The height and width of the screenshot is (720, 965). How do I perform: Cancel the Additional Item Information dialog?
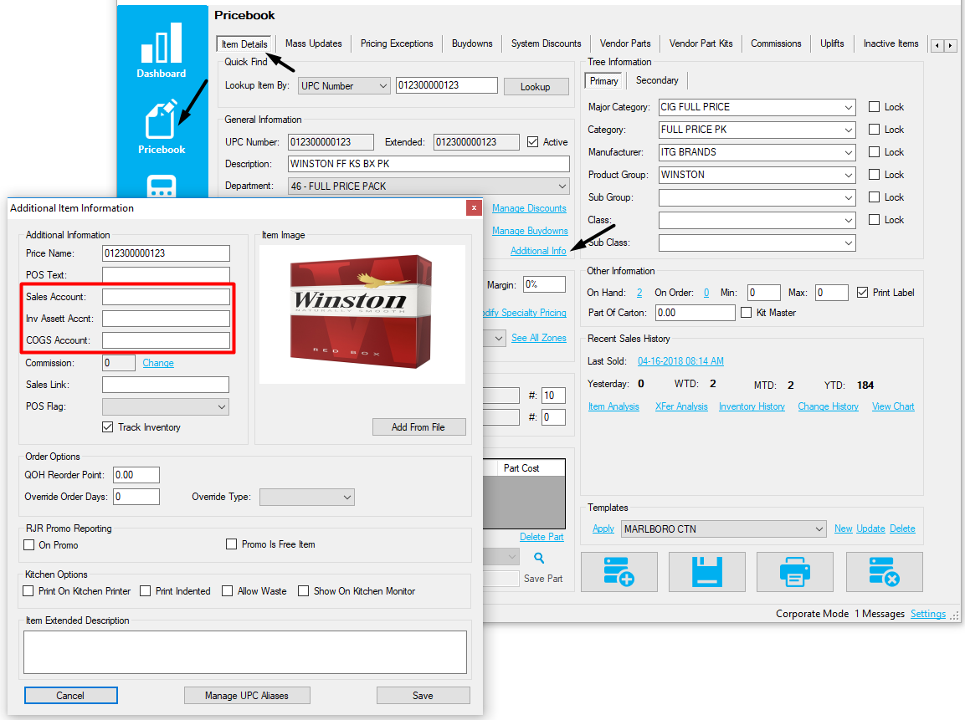tap(71, 696)
